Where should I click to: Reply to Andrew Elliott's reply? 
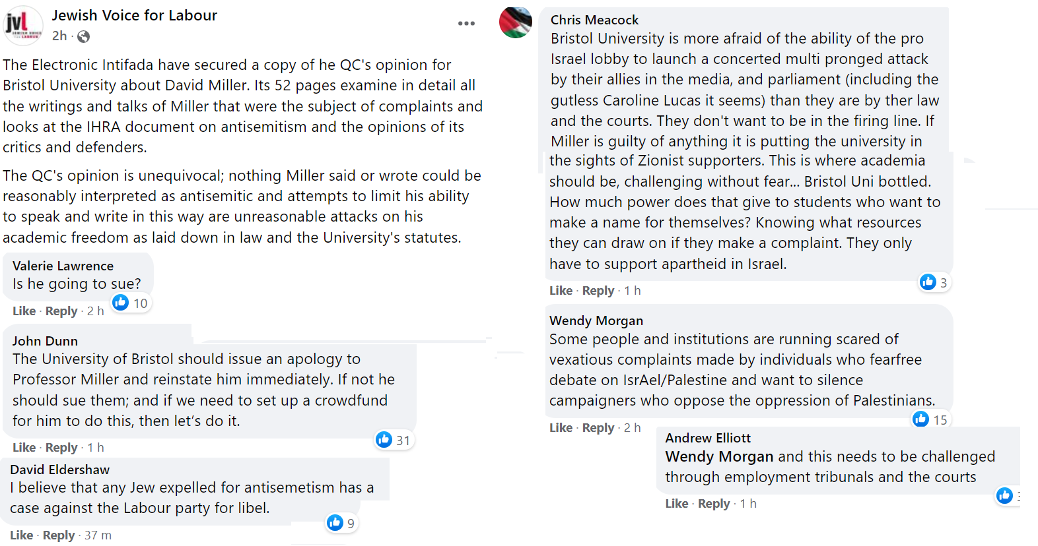[714, 504]
